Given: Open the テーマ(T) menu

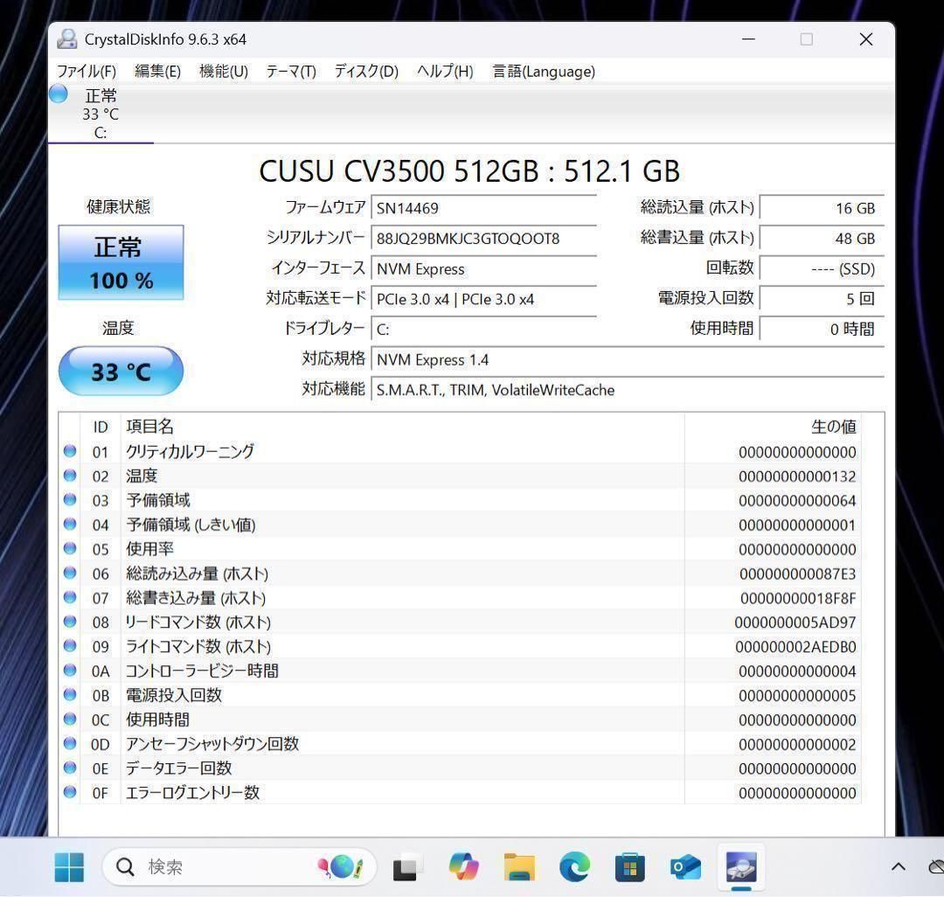Looking at the screenshot, I should 290,72.
